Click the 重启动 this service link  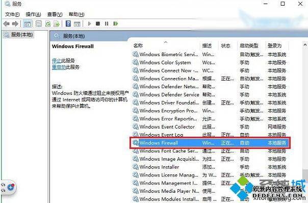[x=59, y=67]
